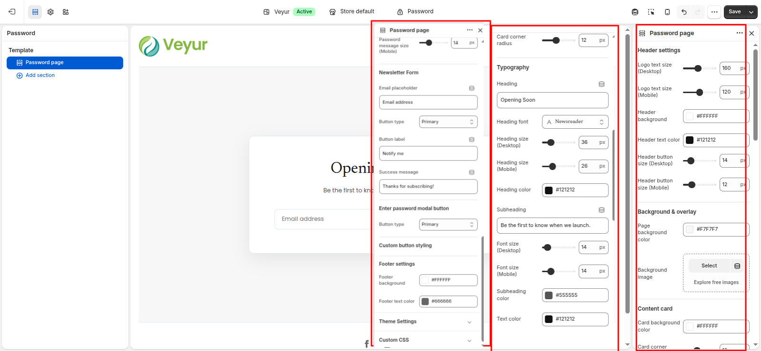The image size is (761, 351).
Task: Open the app embeds icon
Action: point(66,12)
